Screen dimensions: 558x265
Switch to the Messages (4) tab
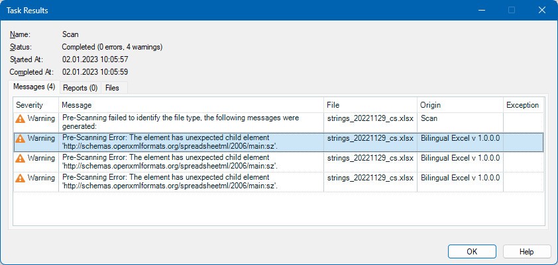(x=34, y=87)
